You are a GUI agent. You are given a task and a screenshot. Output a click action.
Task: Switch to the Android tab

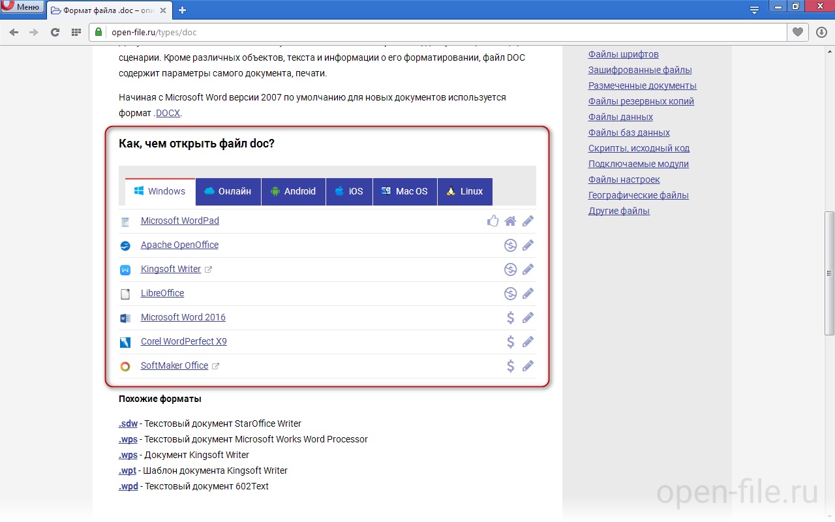(x=294, y=191)
